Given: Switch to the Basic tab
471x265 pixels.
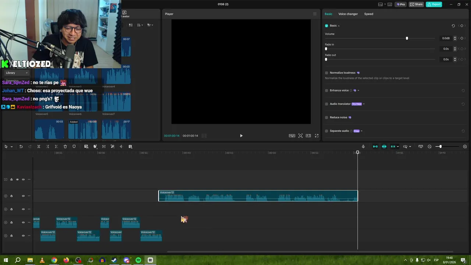Looking at the screenshot, I should click(328, 14).
